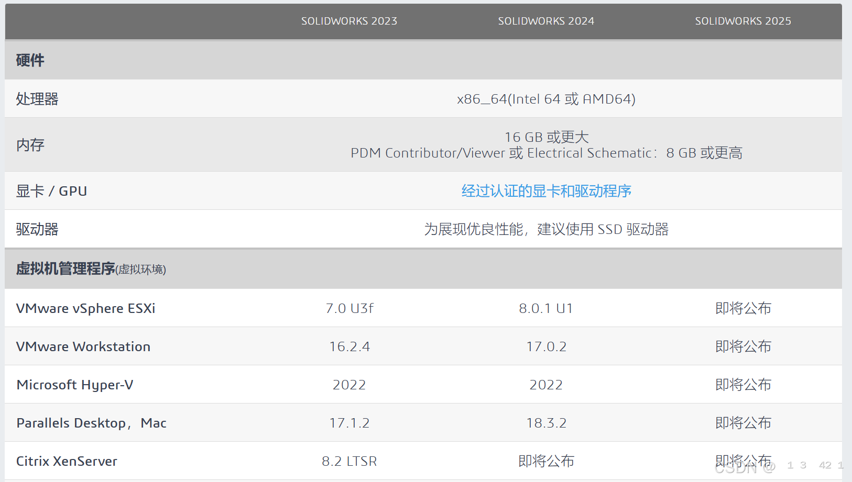Image resolution: width=852 pixels, height=482 pixels.
Task: Select the VMware Workstation row label
Action: tap(83, 346)
